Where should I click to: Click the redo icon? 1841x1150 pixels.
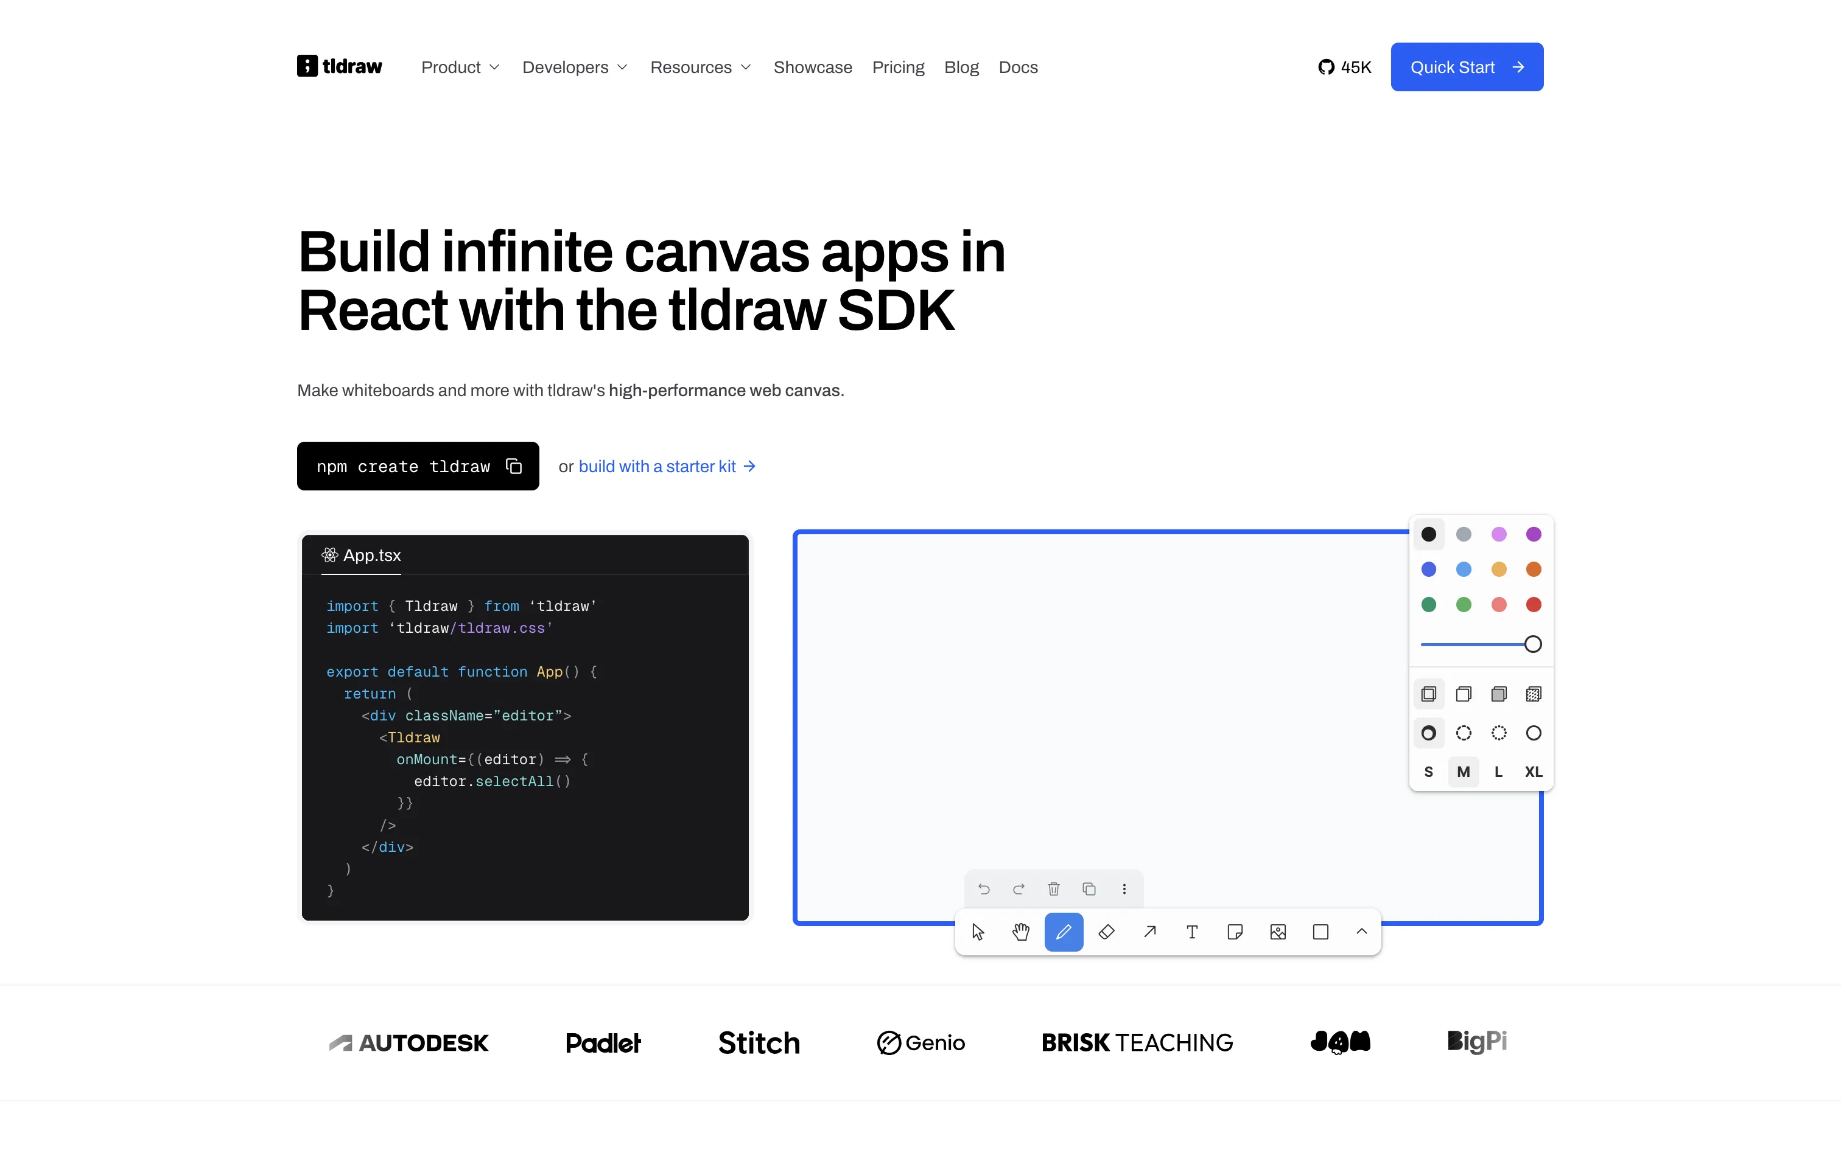point(1019,888)
